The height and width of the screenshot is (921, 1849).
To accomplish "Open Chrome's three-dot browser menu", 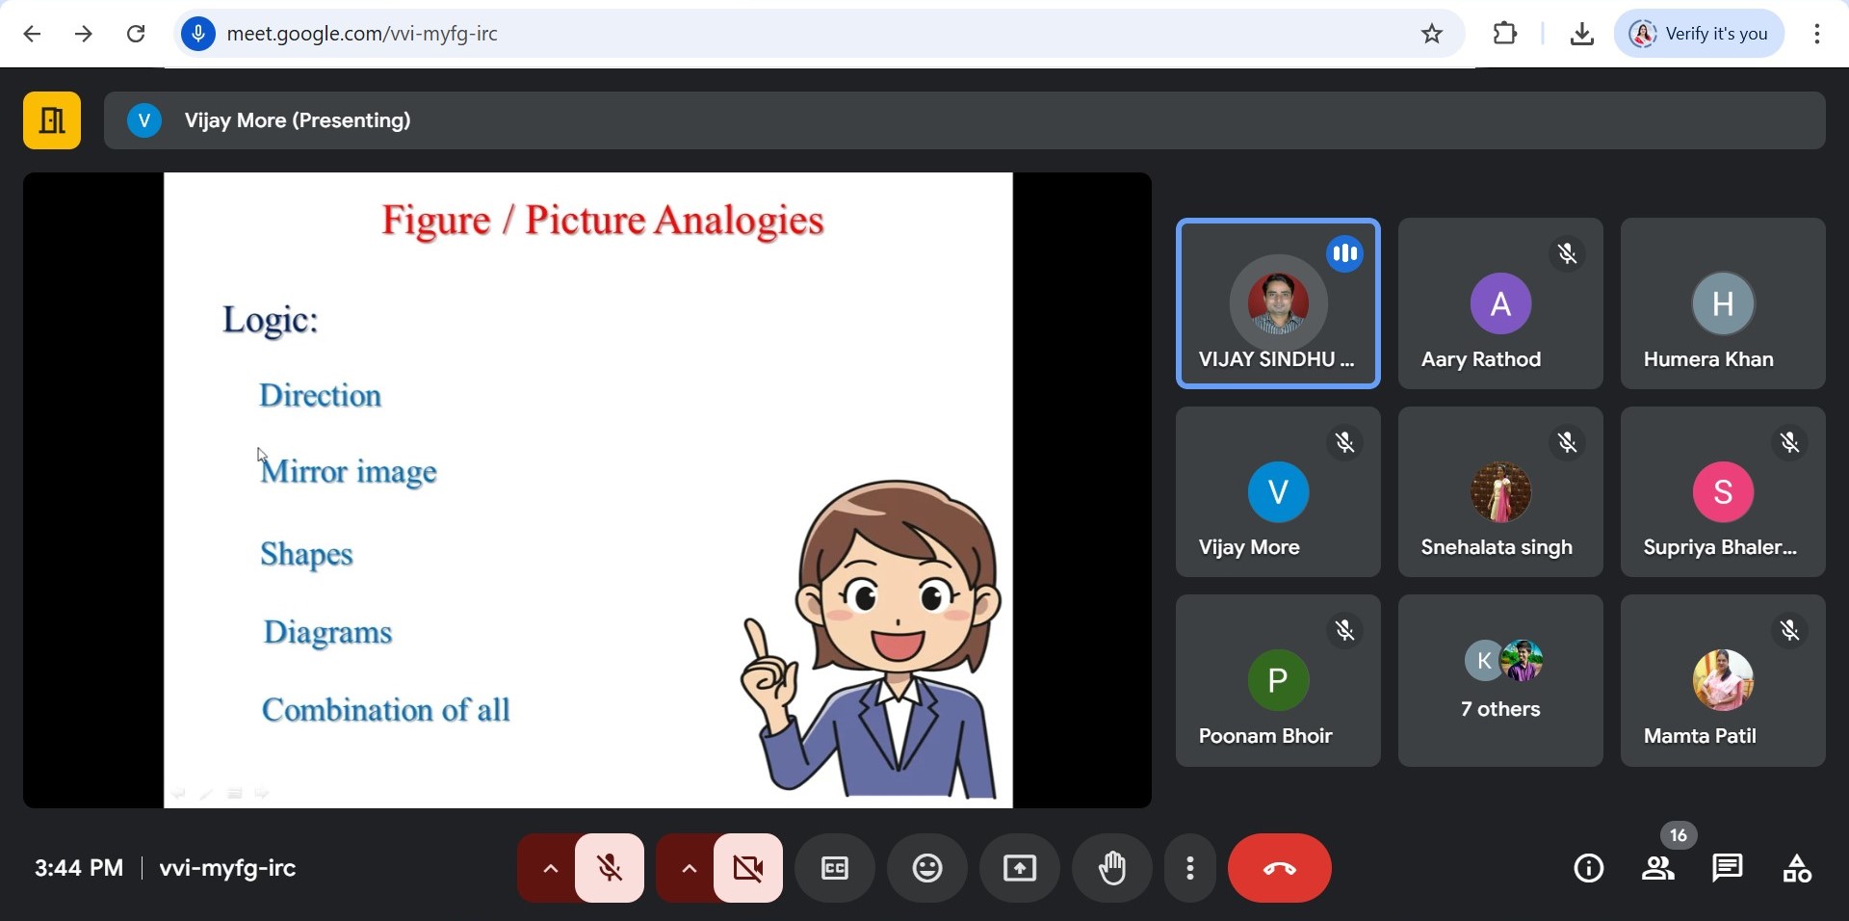I will [x=1816, y=34].
